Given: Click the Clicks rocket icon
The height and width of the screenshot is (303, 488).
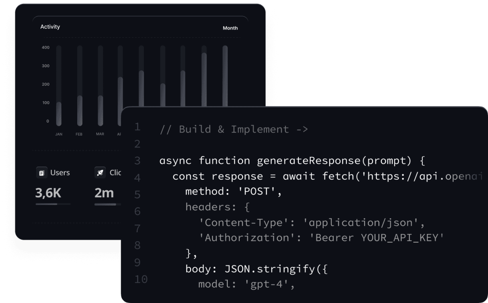Looking at the screenshot, I should 101,173.
